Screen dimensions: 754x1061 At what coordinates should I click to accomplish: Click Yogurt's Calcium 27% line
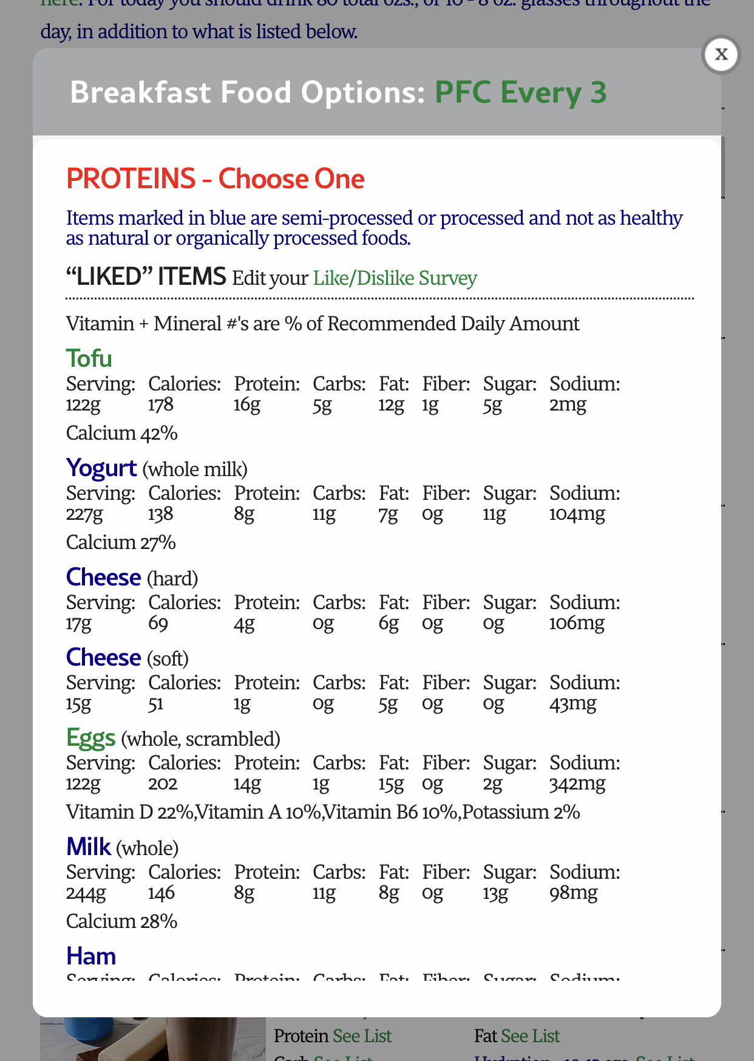click(121, 543)
